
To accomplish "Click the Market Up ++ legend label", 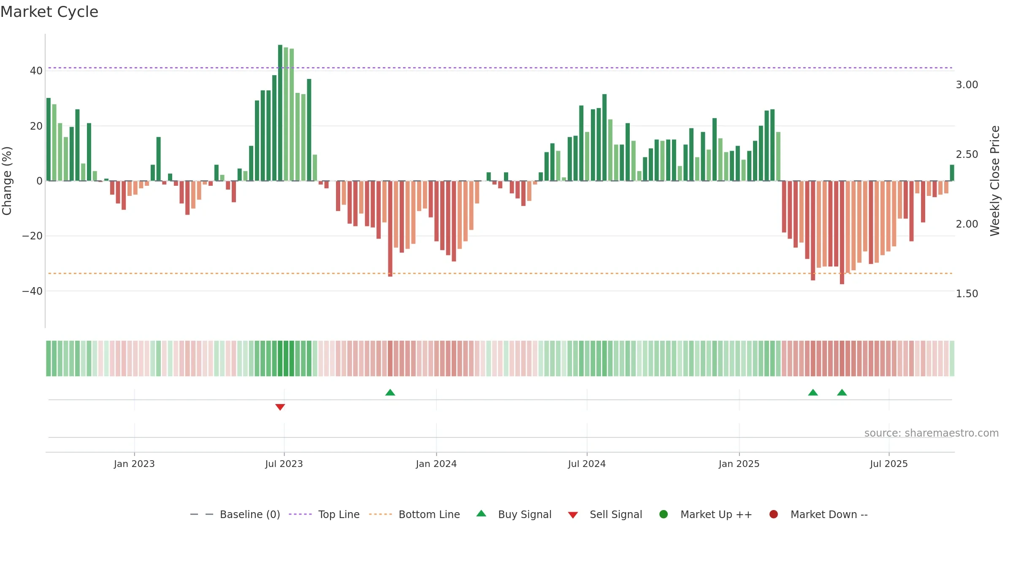I will (716, 515).
